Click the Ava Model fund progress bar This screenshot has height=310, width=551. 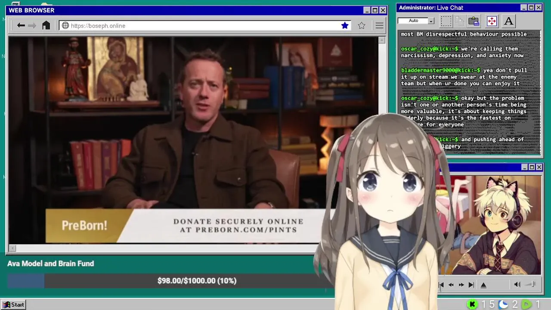[x=170, y=281]
